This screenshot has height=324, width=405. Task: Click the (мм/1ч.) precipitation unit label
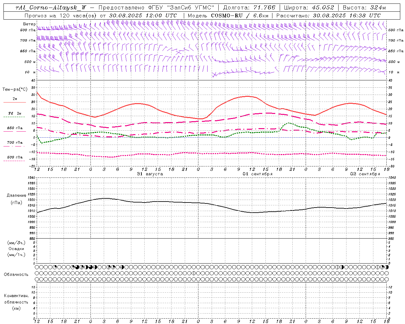coord(16,255)
